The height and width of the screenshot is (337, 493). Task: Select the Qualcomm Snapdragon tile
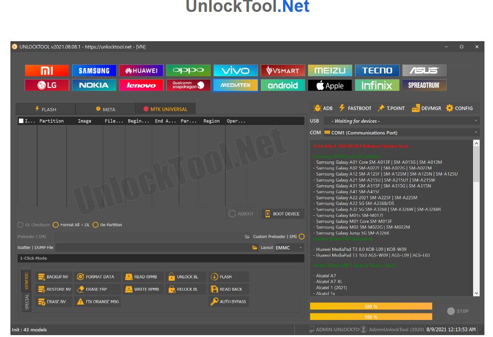[188, 85]
